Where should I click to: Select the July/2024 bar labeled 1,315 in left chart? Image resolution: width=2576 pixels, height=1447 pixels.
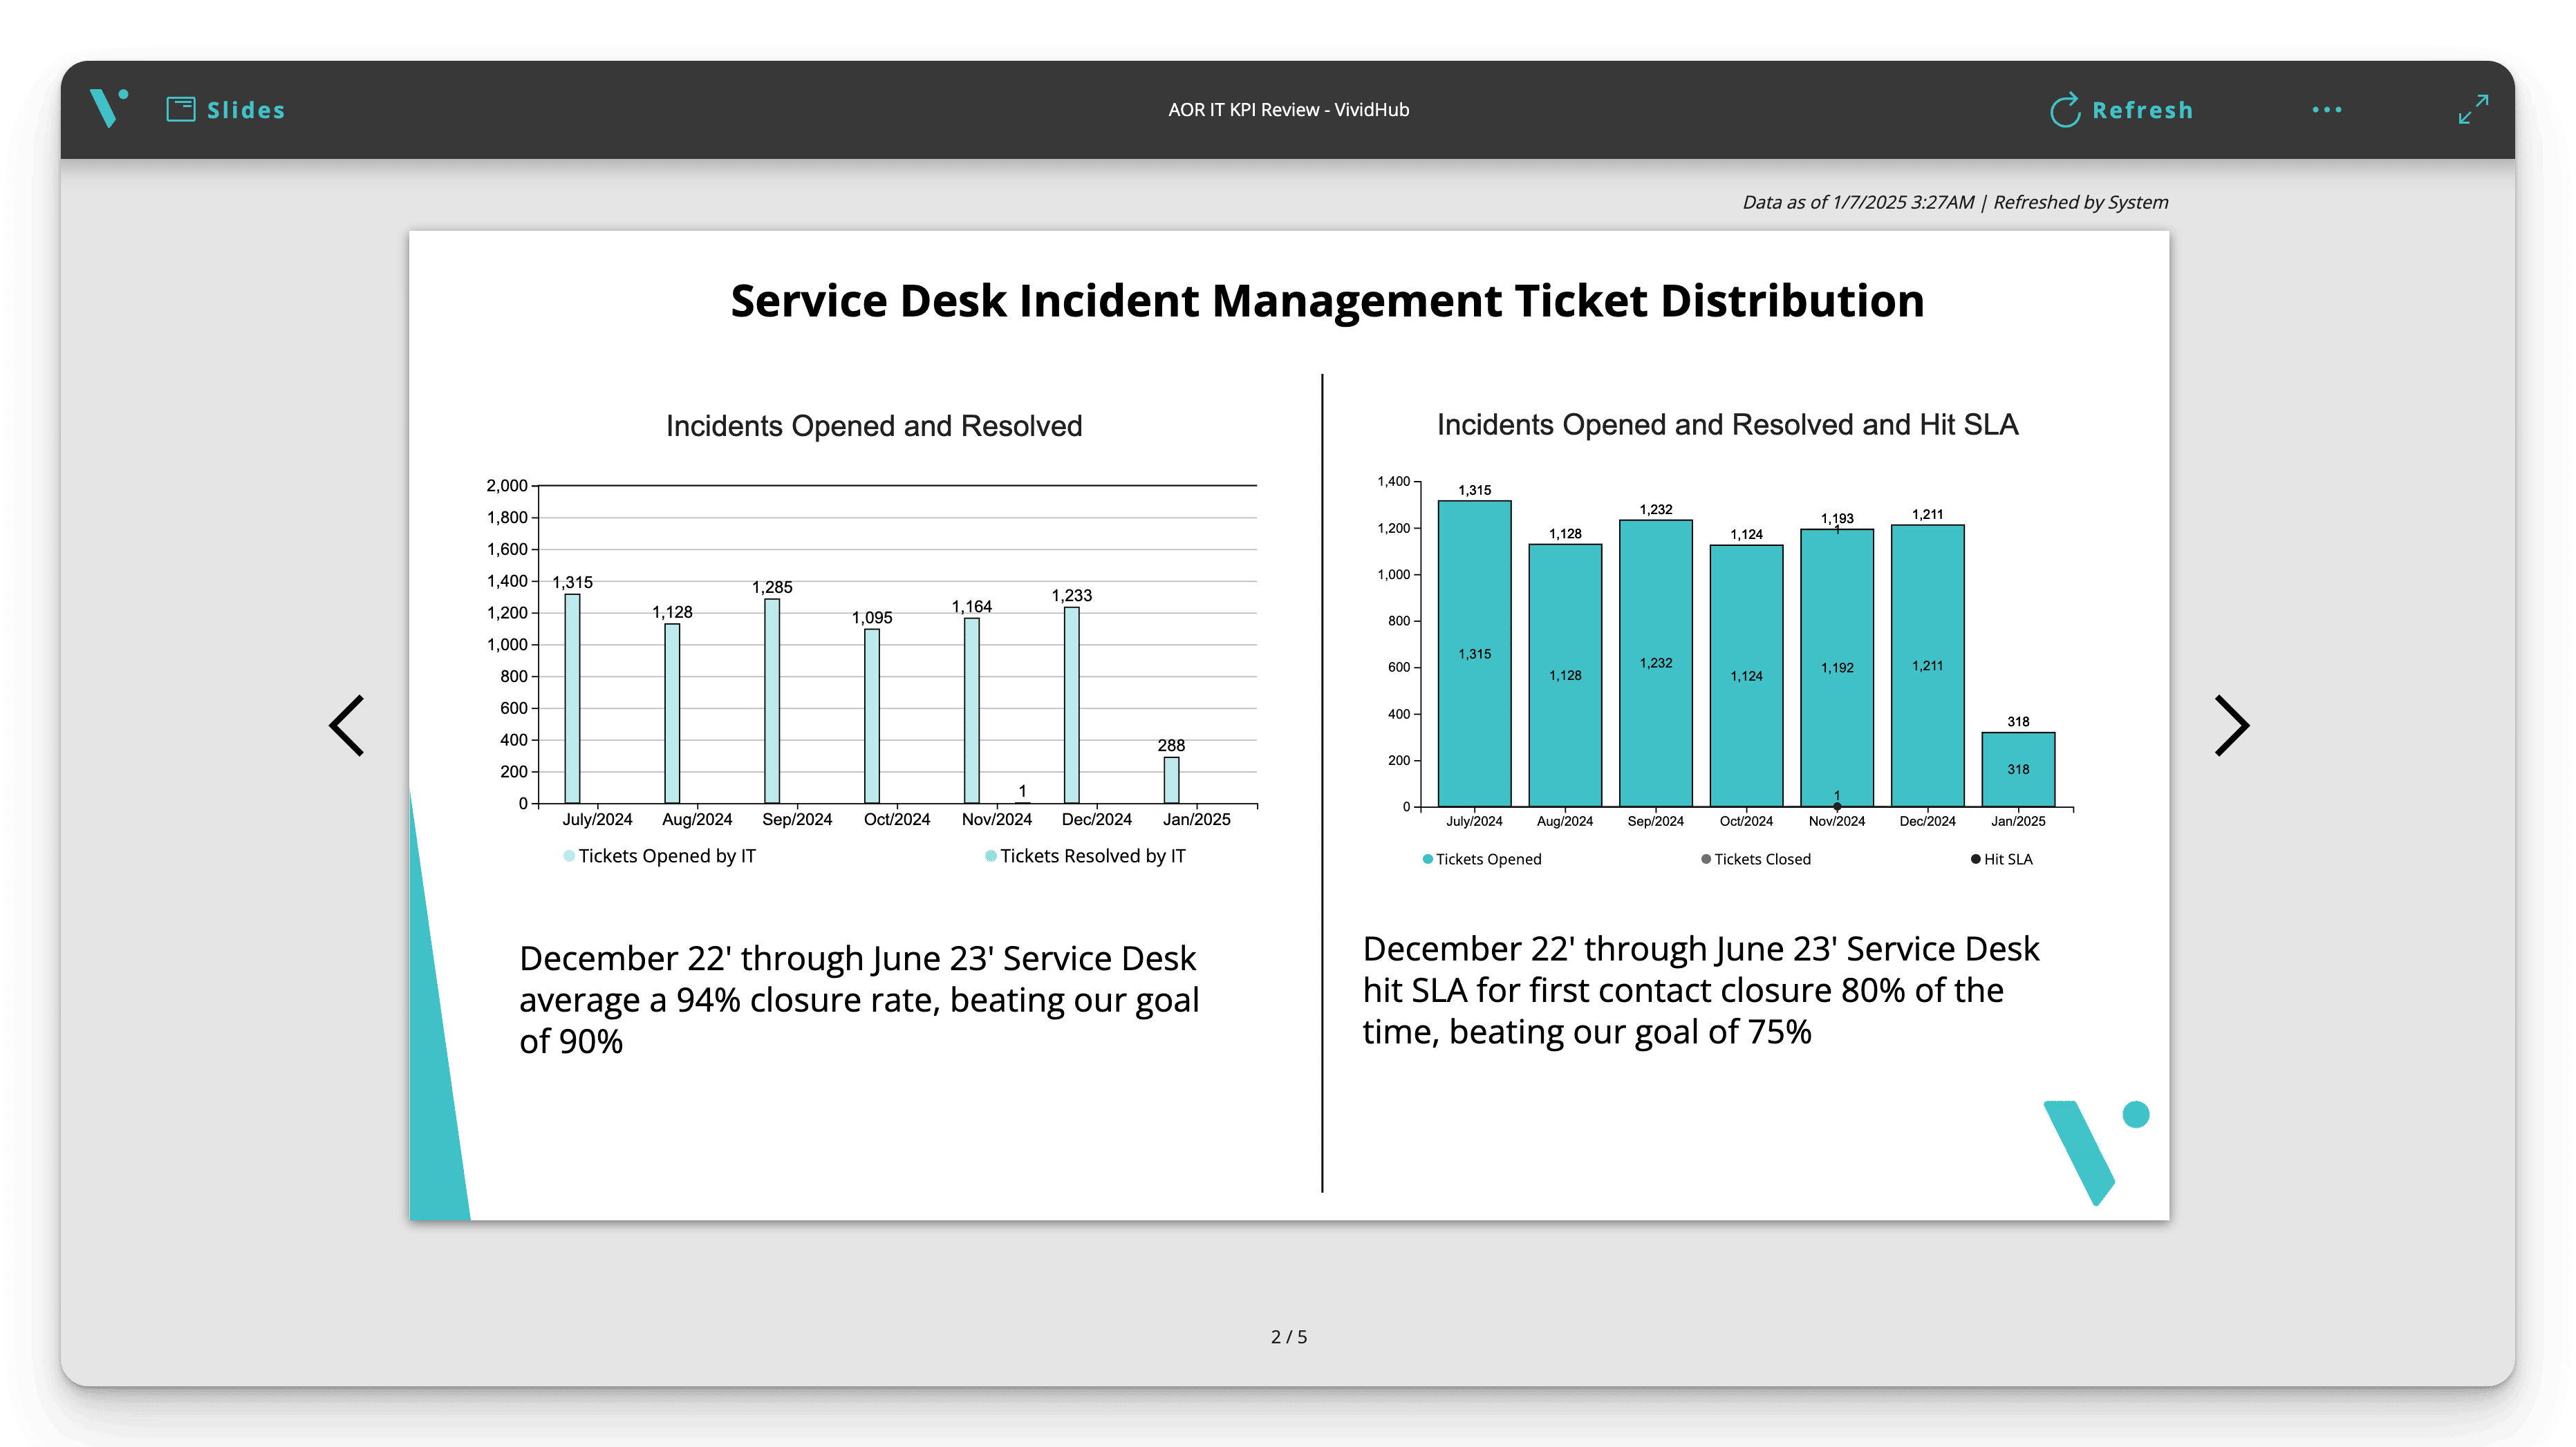click(x=572, y=699)
